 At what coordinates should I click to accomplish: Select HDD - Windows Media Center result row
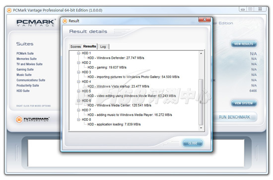[119, 105]
